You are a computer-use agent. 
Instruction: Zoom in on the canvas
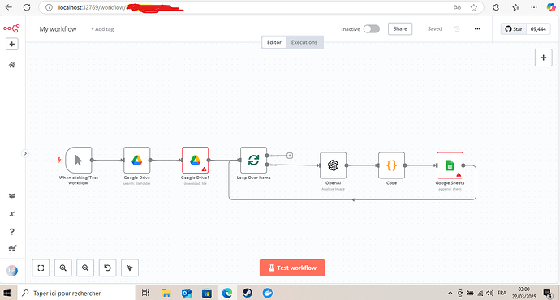coord(62,268)
